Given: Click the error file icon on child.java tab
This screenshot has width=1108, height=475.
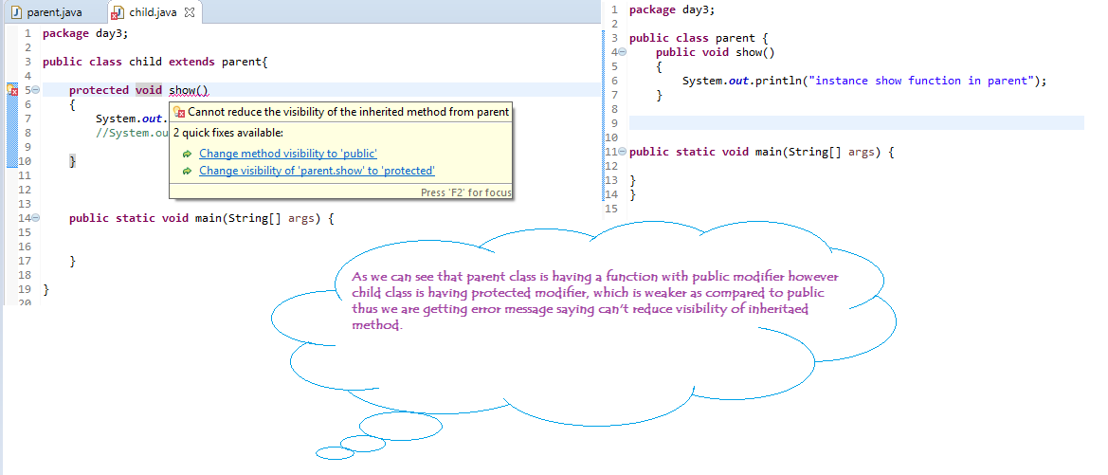Looking at the screenshot, I should (118, 12).
